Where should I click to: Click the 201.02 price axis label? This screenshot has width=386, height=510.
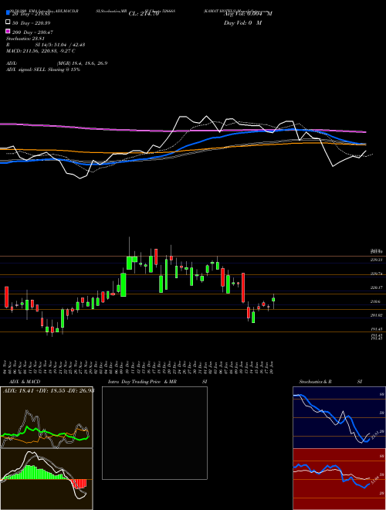(x=376, y=315)
